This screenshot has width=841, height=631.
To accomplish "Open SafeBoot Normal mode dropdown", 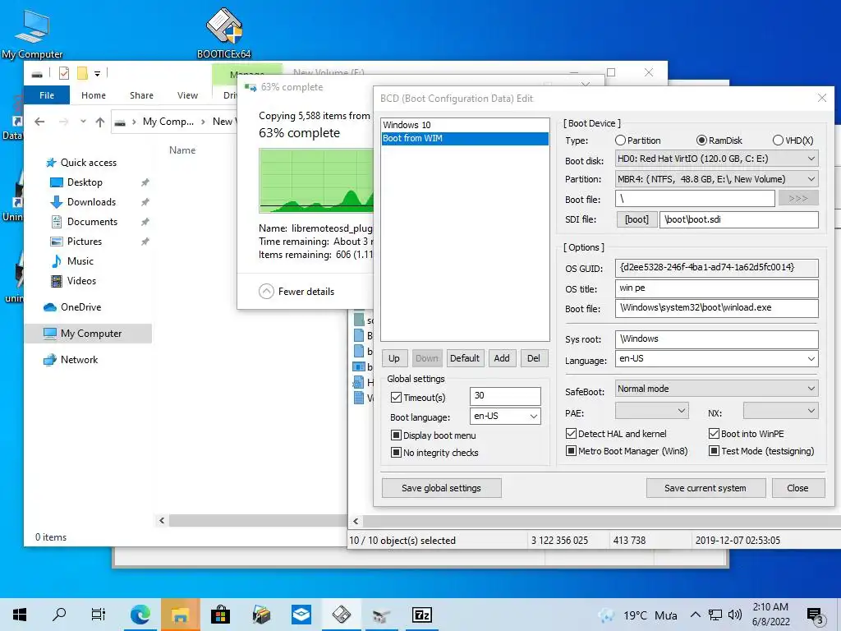I will tap(716, 389).
